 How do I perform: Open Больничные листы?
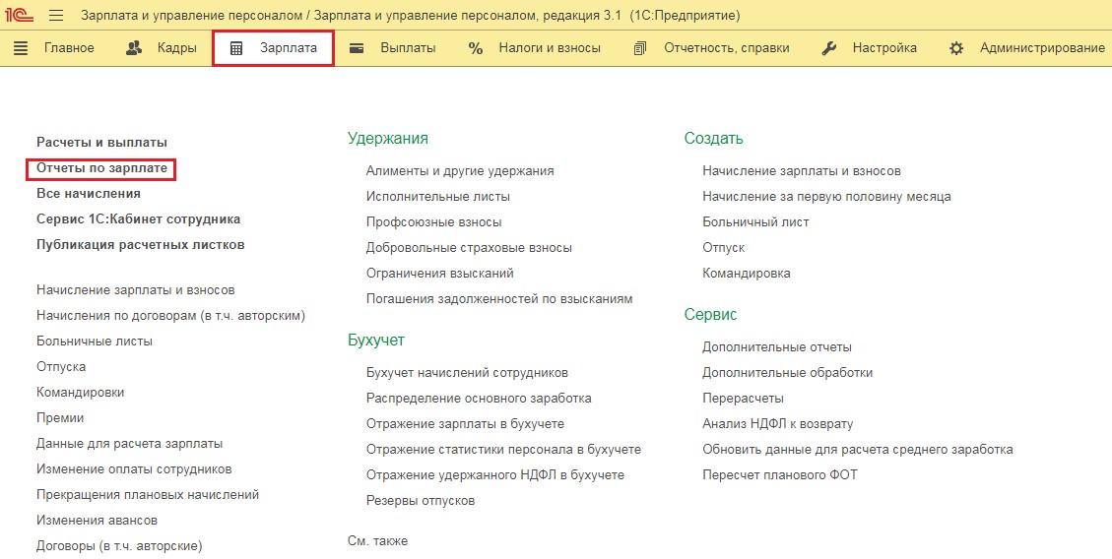pyautogui.click(x=95, y=341)
